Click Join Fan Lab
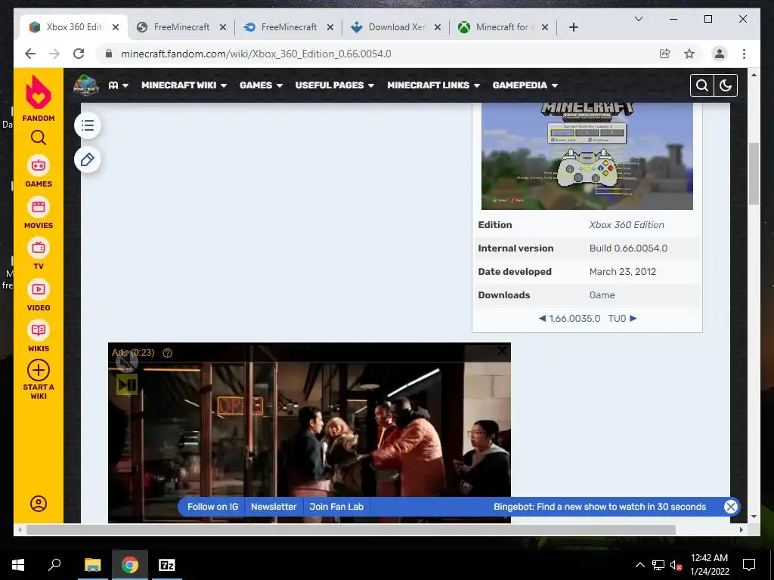774x580 pixels. 336,507
